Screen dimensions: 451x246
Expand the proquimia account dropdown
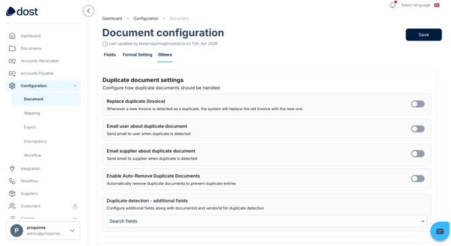pos(73,231)
